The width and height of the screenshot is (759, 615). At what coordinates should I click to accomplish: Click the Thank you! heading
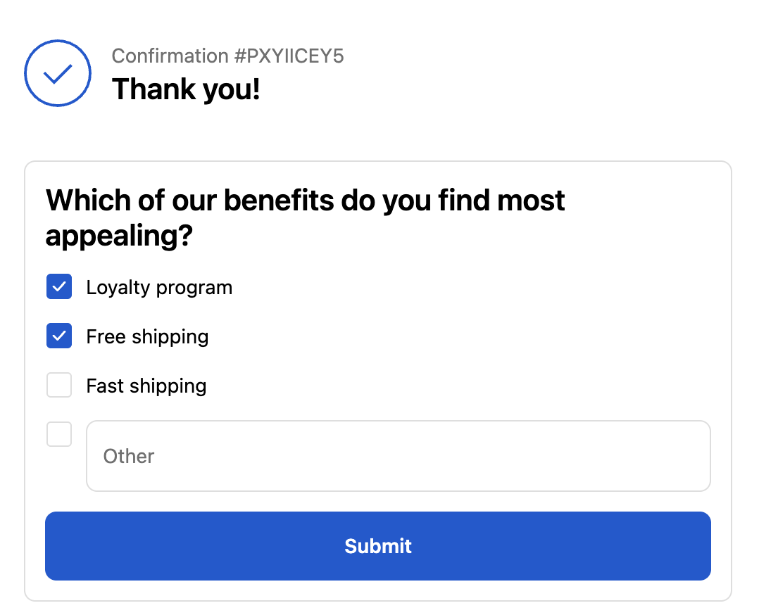(186, 89)
